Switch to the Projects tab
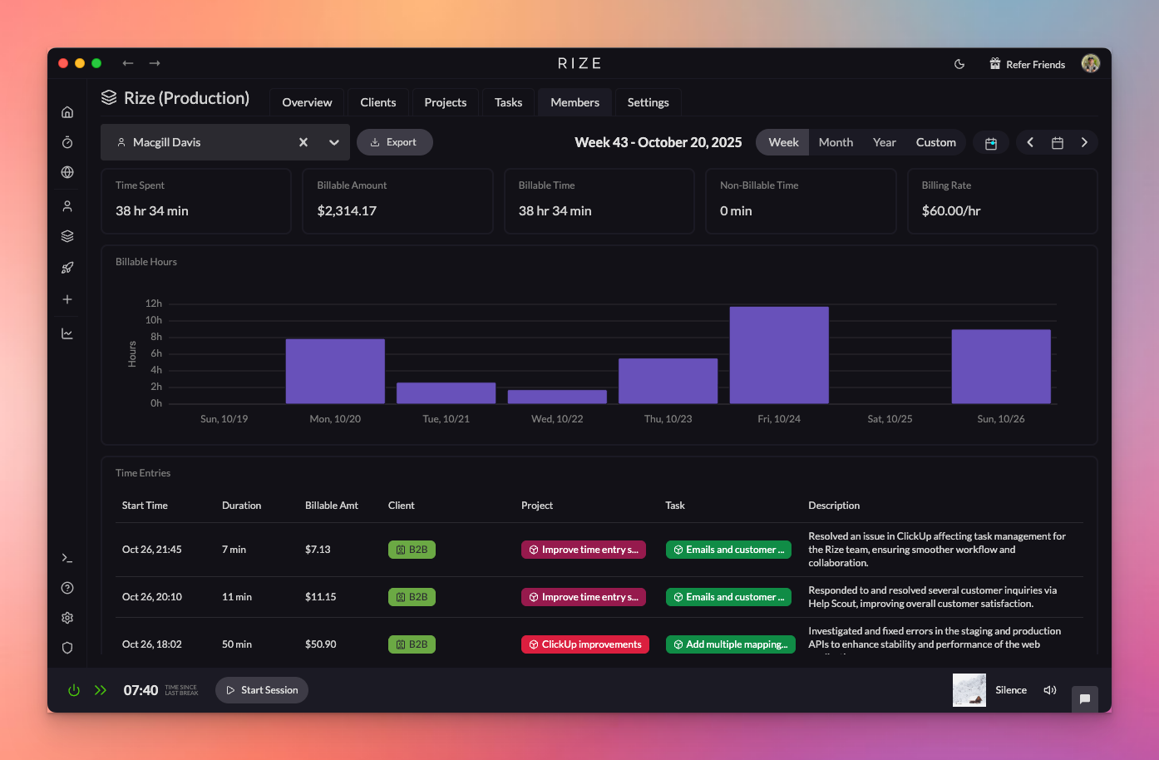The image size is (1159, 760). 446,102
